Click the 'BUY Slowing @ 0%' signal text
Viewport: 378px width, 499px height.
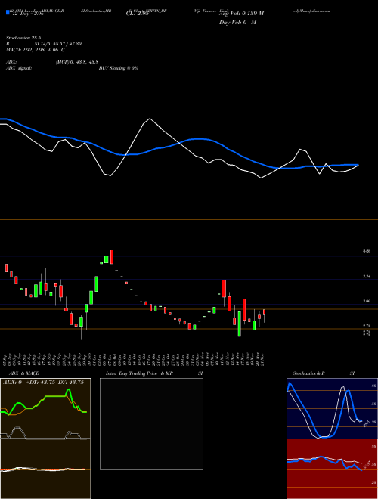119,68
